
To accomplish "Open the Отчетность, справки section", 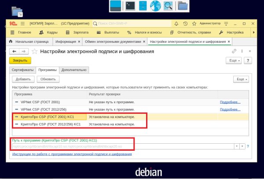I will [x=191, y=32].
